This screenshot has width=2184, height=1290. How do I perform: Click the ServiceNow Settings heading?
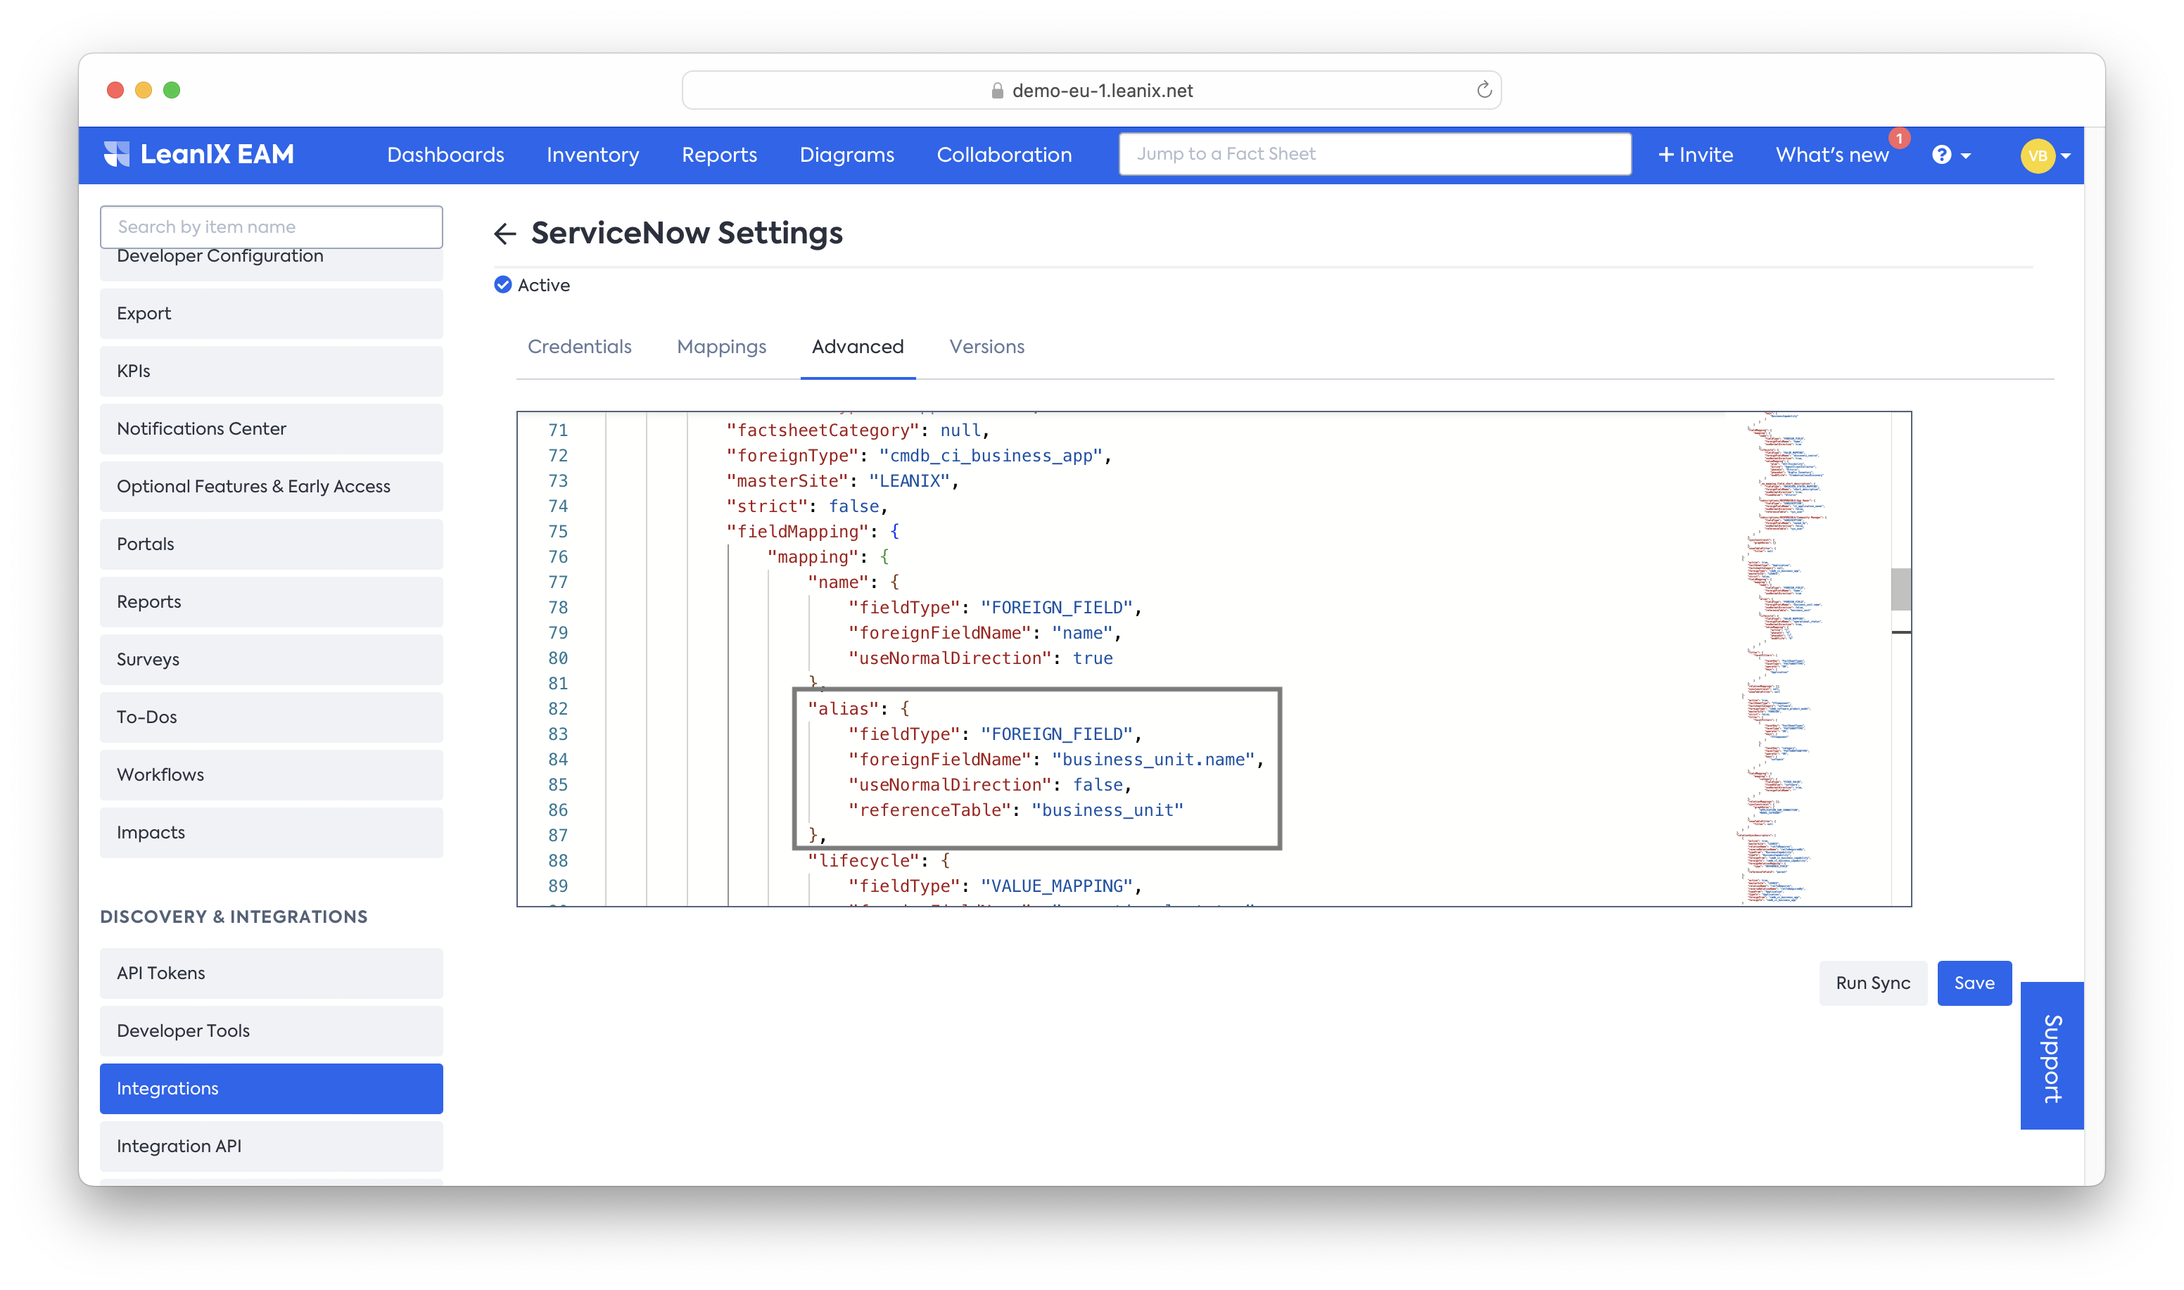pos(687,233)
